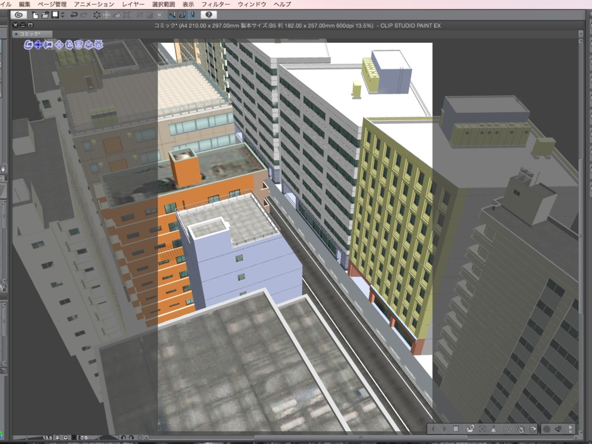Zoom in with the plus button
This screenshot has height=444, width=592.
pos(66,438)
